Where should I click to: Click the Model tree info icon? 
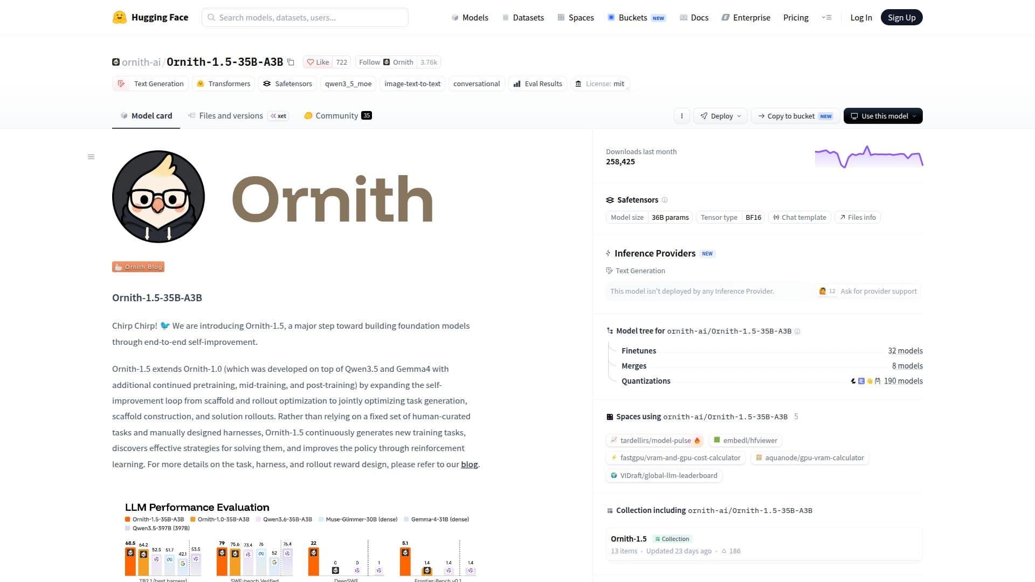(x=797, y=331)
